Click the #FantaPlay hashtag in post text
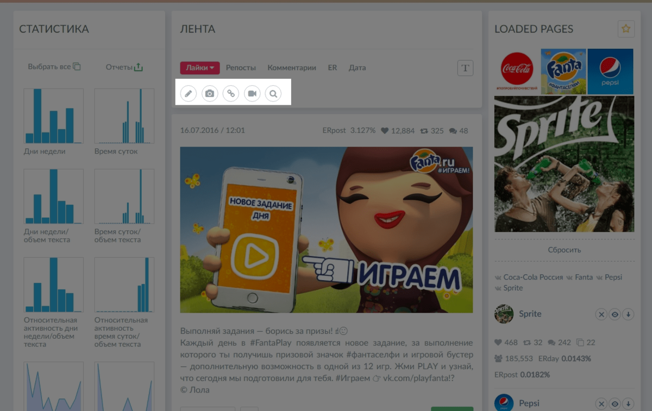Screen dimensions: 652x411 click(x=270, y=343)
